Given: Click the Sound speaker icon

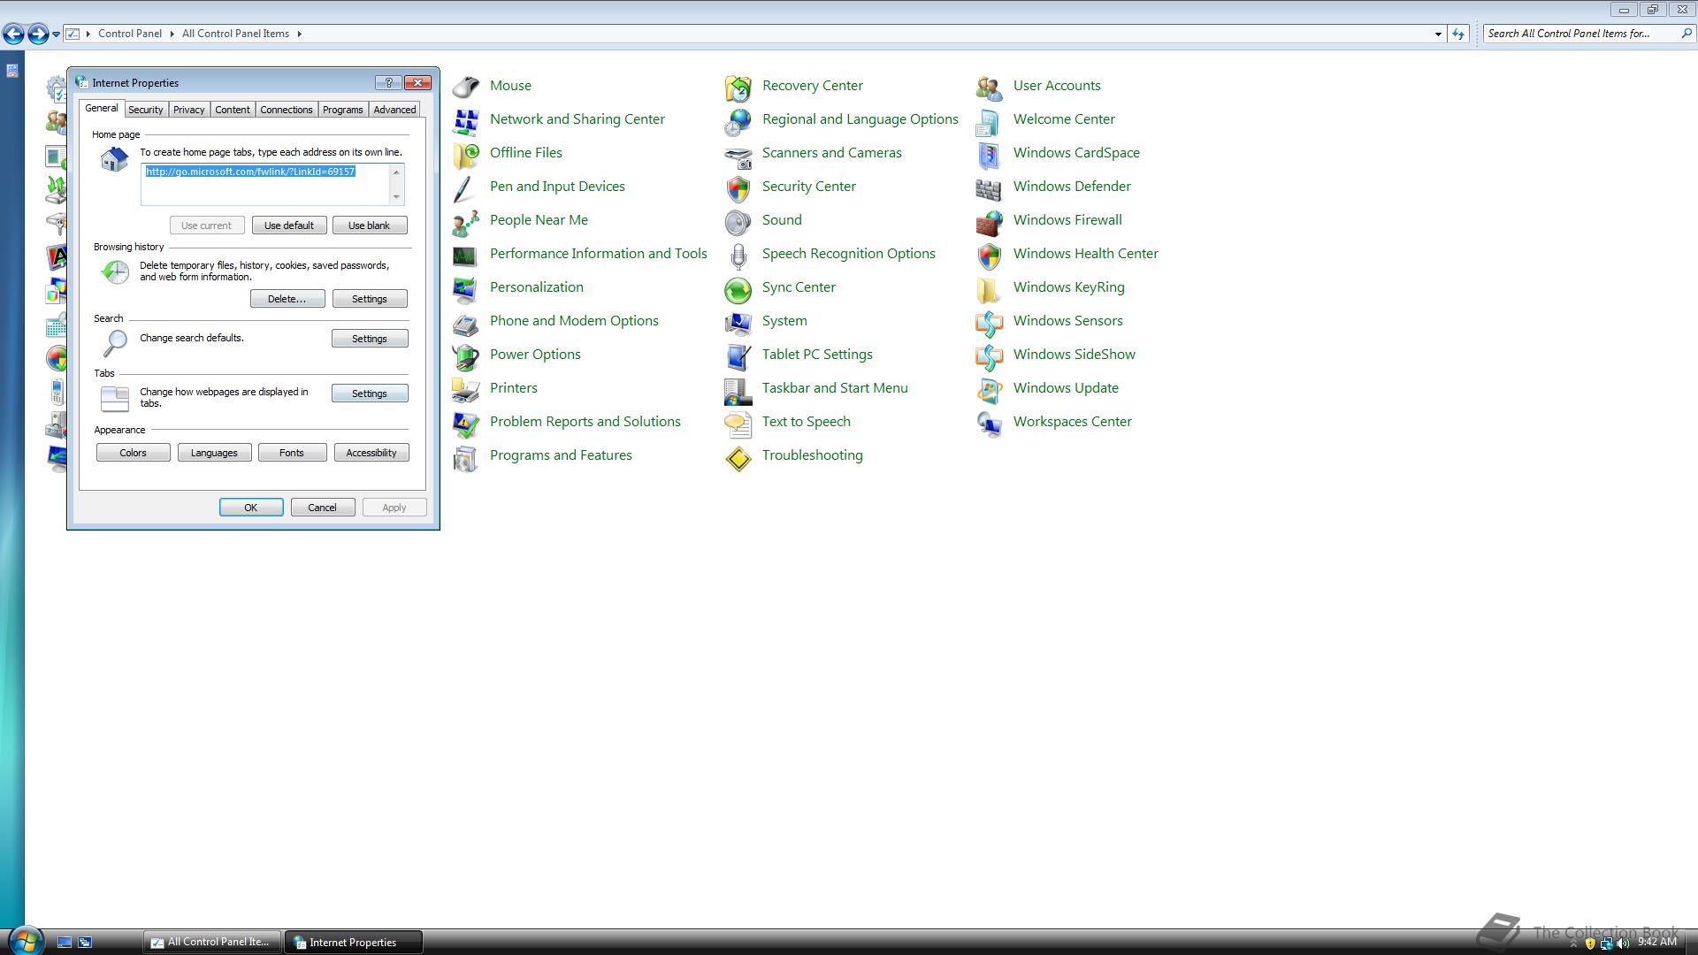Looking at the screenshot, I should coord(738,221).
